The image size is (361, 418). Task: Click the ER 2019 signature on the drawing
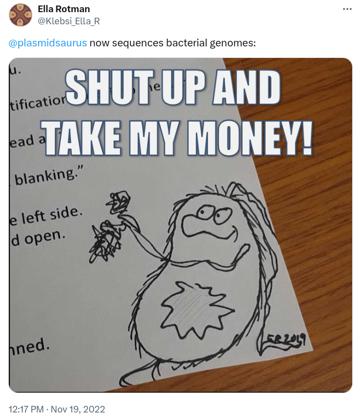click(x=286, y=341)
